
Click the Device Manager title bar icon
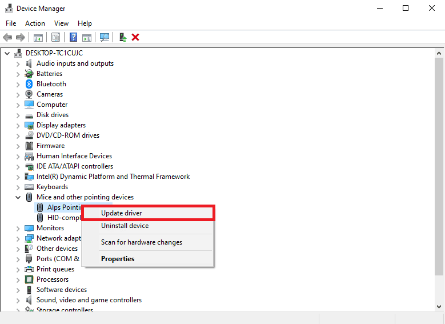(9, 8)
